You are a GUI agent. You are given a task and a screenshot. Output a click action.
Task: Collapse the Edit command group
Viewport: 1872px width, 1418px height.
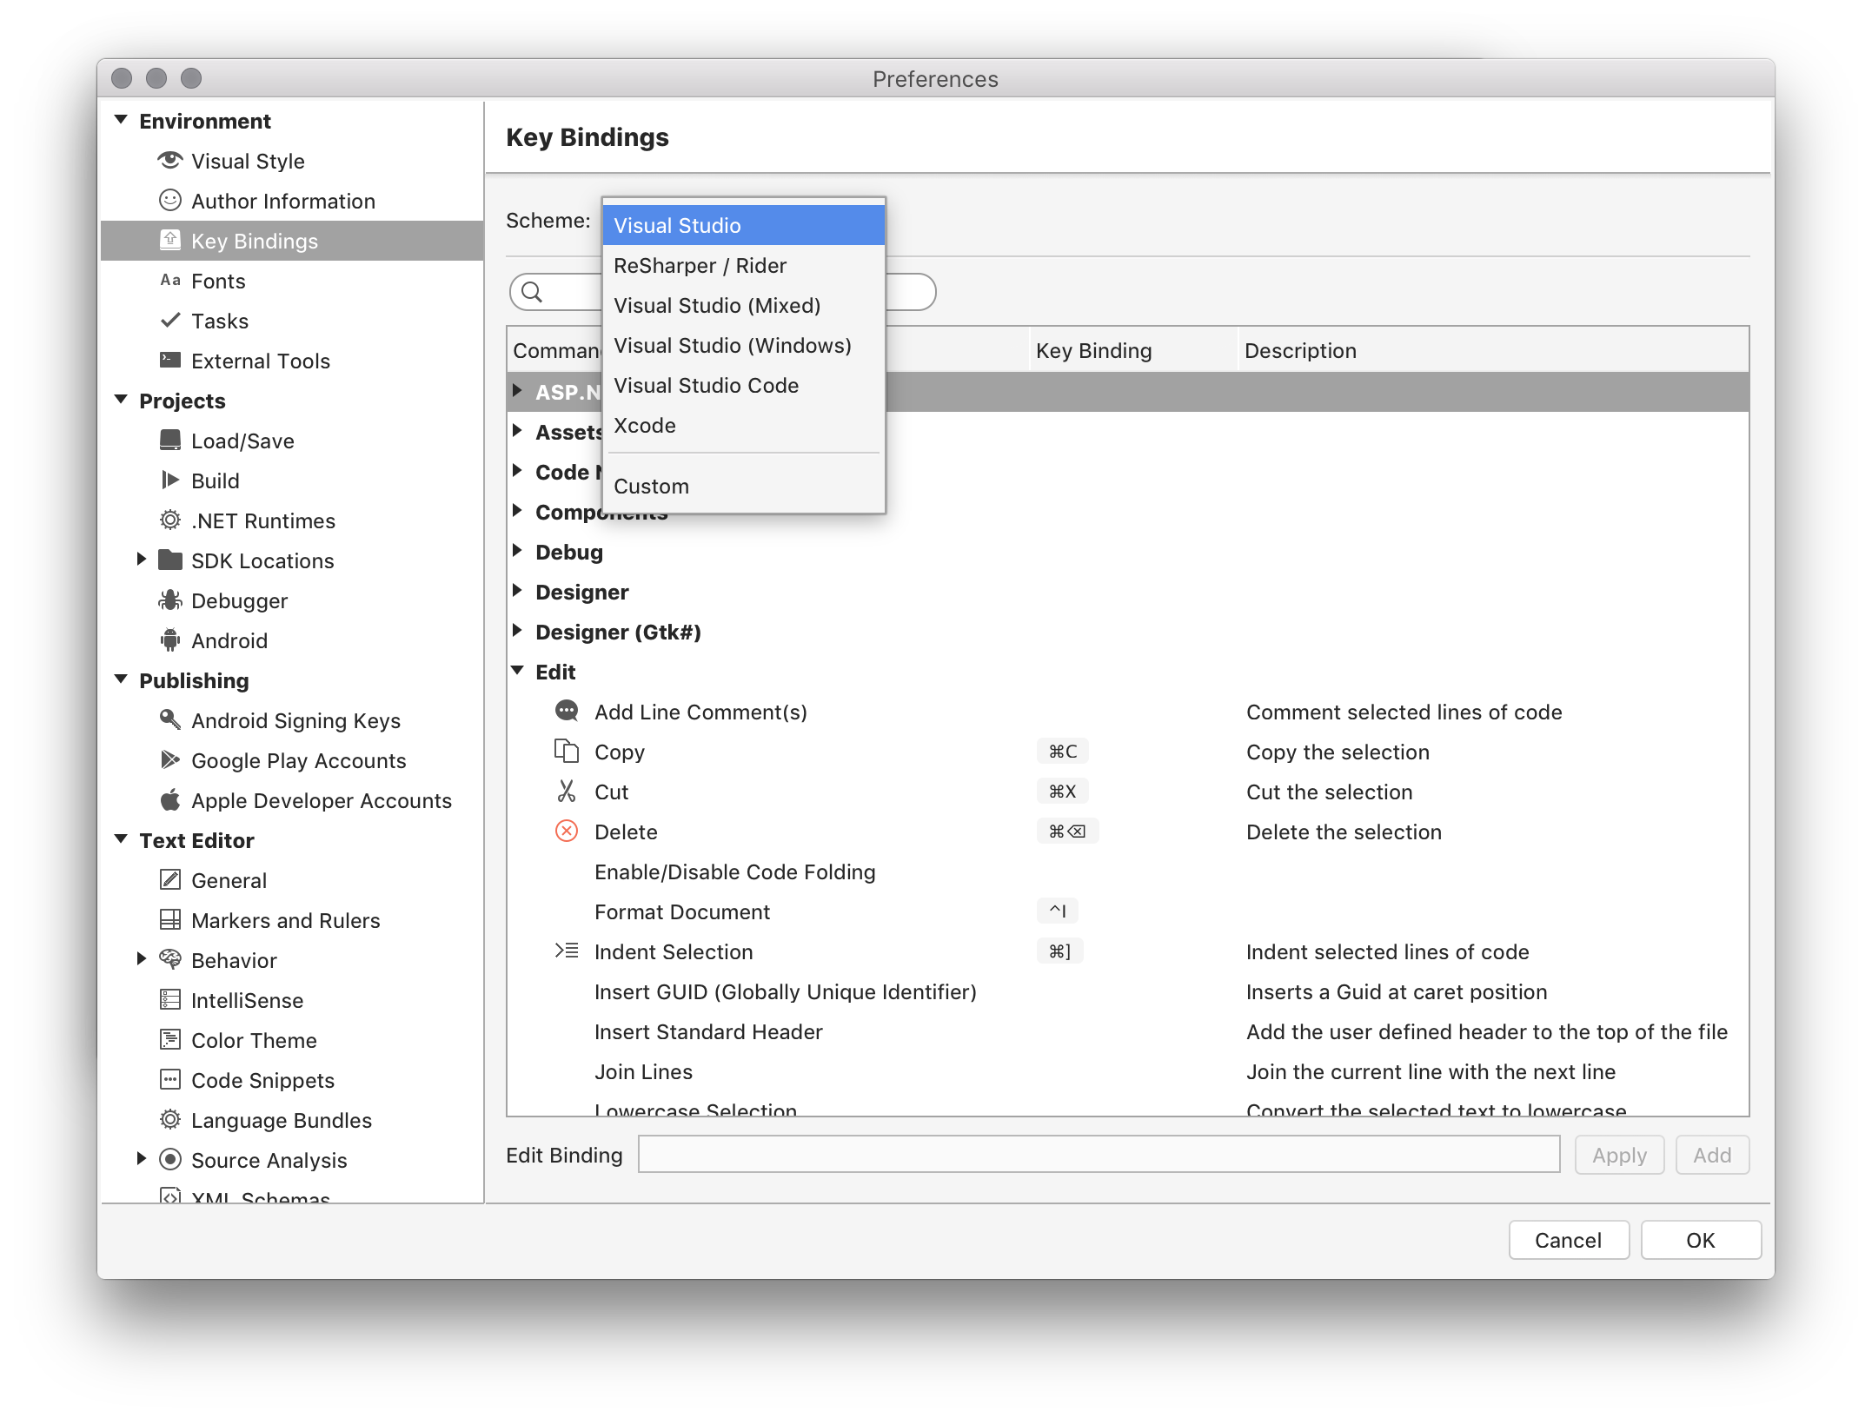tap(518, 671)
